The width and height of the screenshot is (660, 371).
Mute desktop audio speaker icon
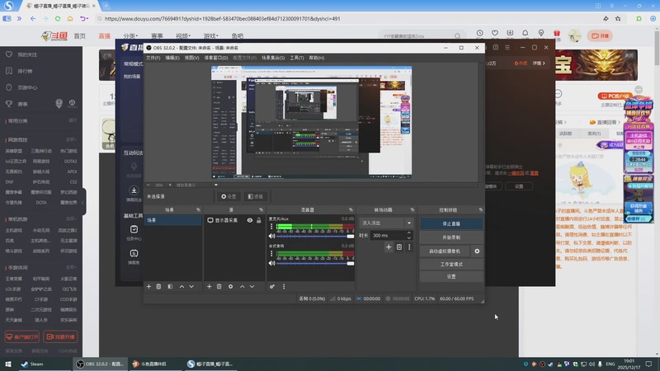(272, 262)
